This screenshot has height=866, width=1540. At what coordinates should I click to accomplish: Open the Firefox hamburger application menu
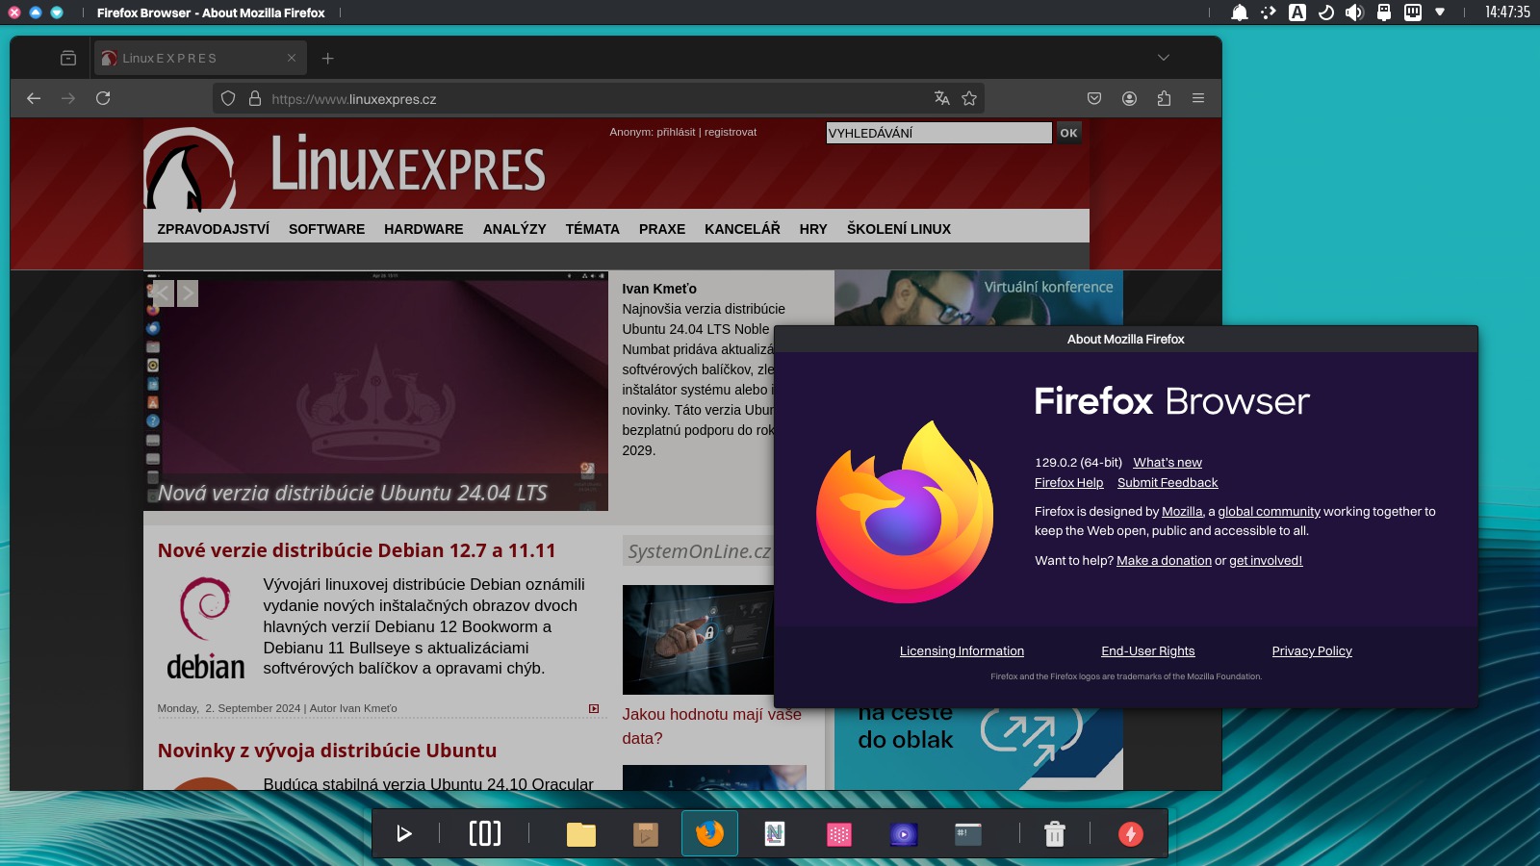(x=1198, y=98)
